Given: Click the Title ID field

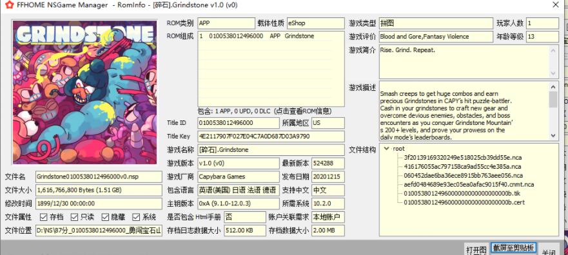Looking at the screenshot, I should pyautogui.click(x=239, y=123).
